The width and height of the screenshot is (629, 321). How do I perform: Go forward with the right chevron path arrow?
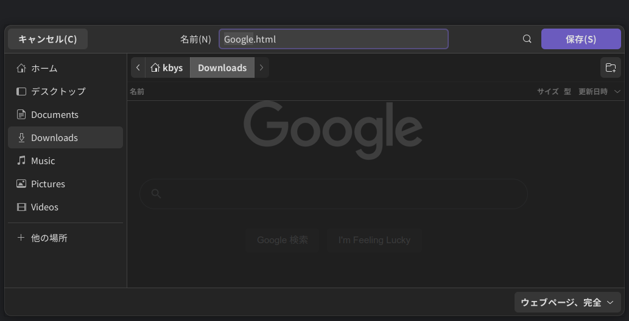(262, 67)
